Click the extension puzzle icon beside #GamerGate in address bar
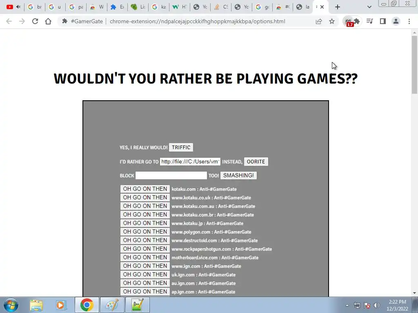The height and width of the screenshot is (313, 418). (x=64, y=21)
